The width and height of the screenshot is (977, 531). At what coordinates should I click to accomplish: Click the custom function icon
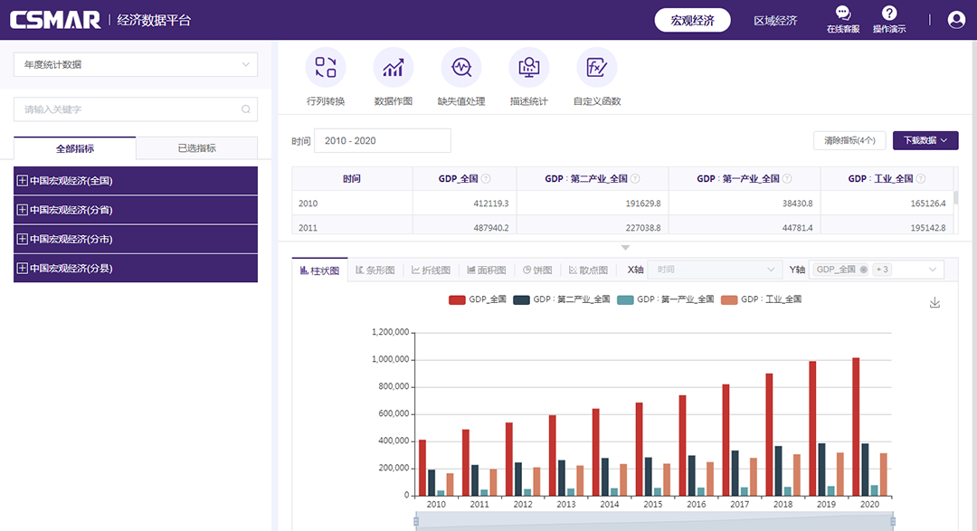(597, 68)
